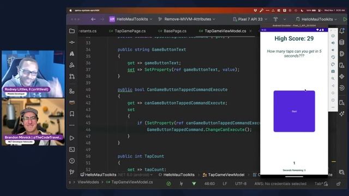The height and width of the screenshot is (196, 349).
Task: Switch to TapGamePage.cs tab
Action: (x=128, y=31)
